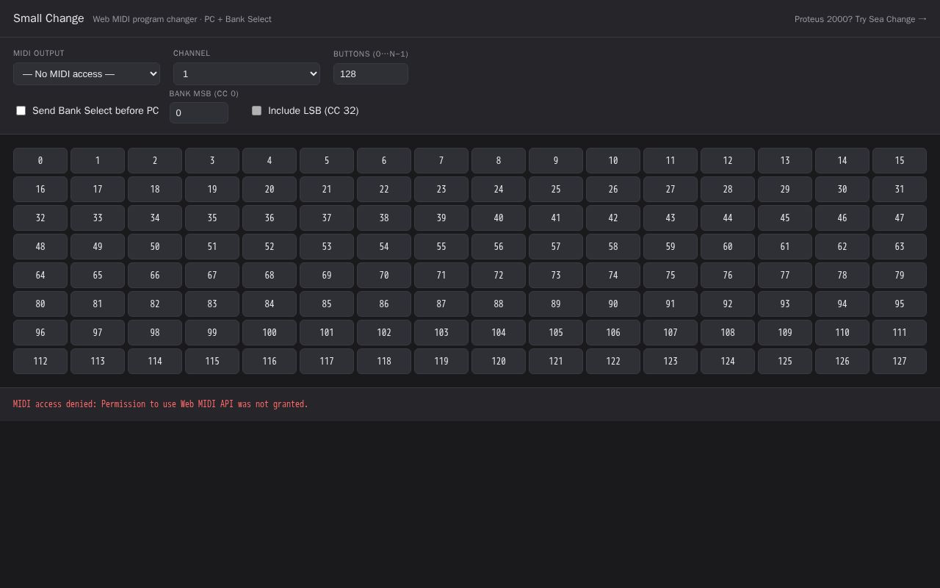Focus the Buttons count input field

click(371, 73)
